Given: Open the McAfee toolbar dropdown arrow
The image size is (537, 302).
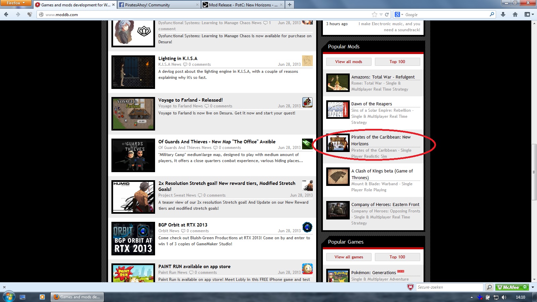Looking at the screenshot, I should pyautogui.click(x=532, y=287).
